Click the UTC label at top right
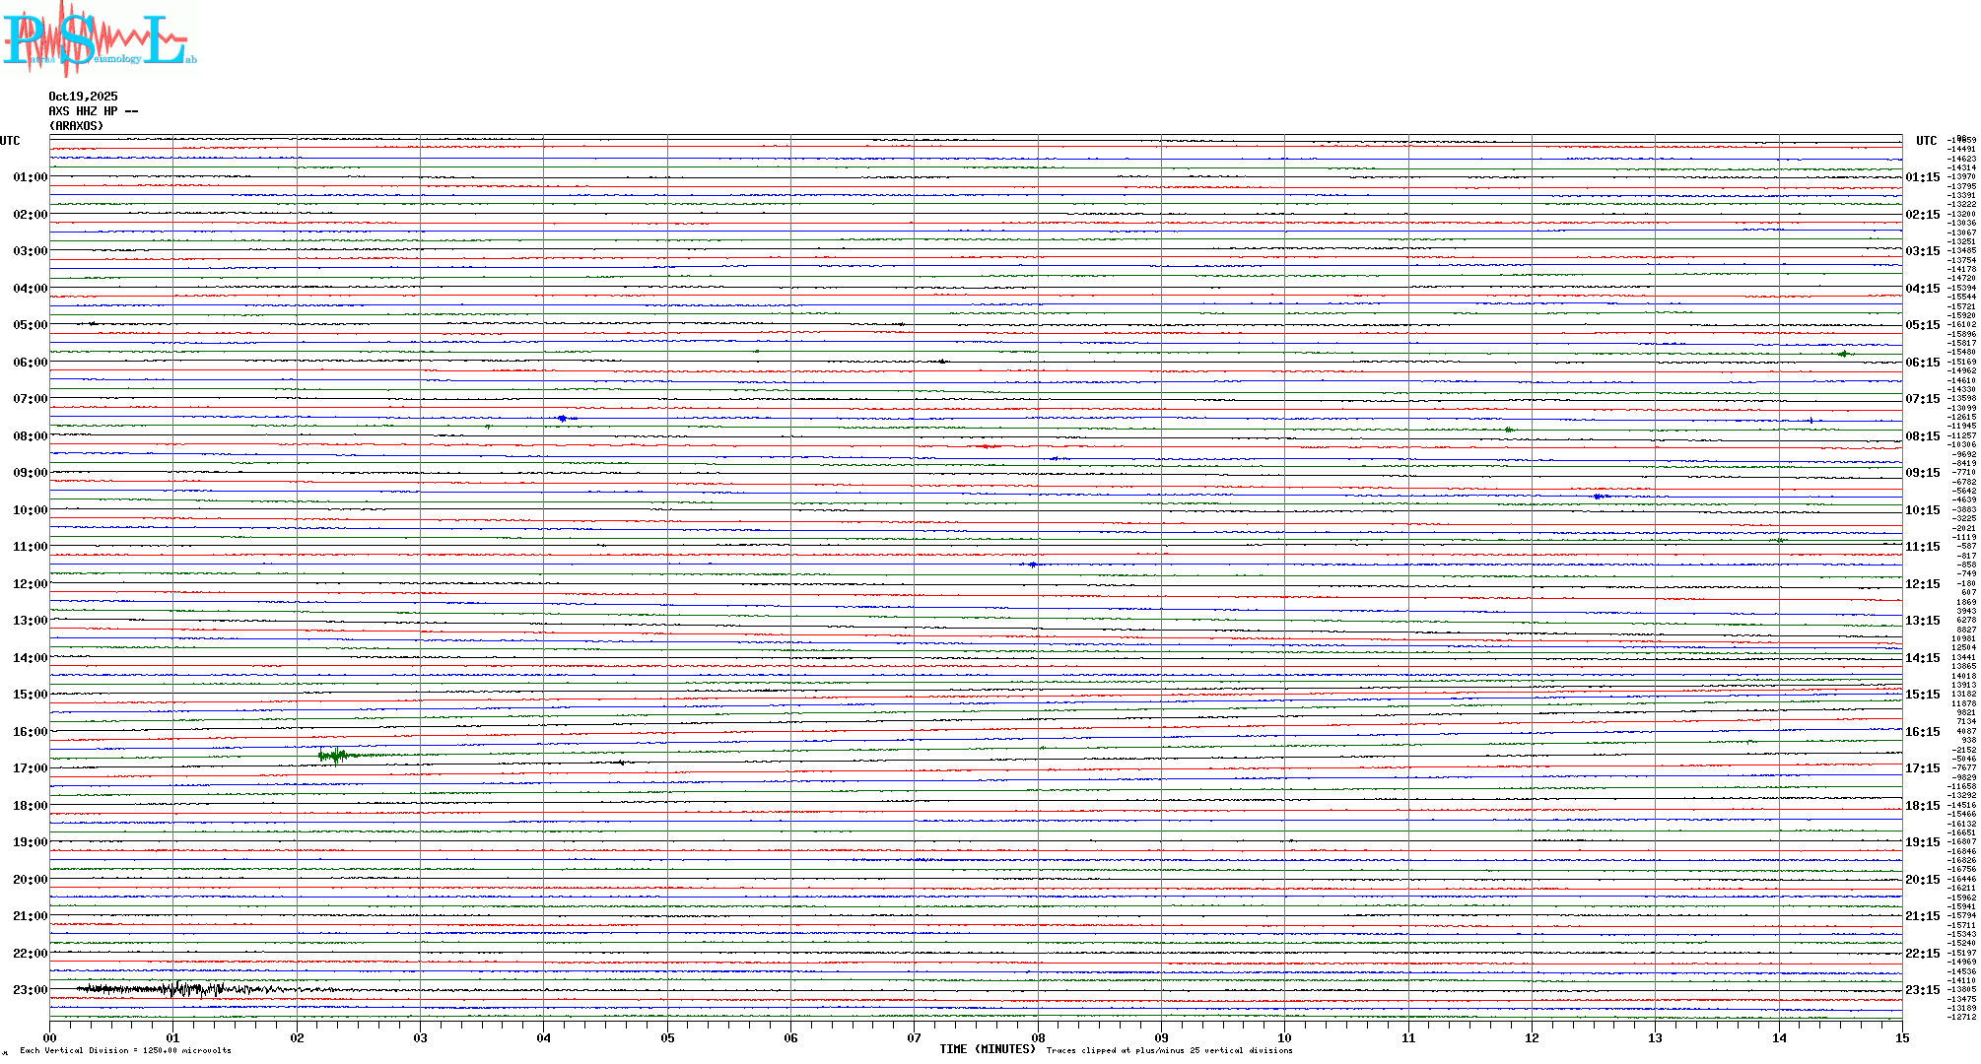Screen dimensions: 1981x1064 coord(1926,141)
